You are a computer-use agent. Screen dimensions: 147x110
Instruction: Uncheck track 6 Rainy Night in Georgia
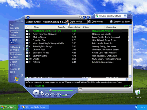point(27,46)
